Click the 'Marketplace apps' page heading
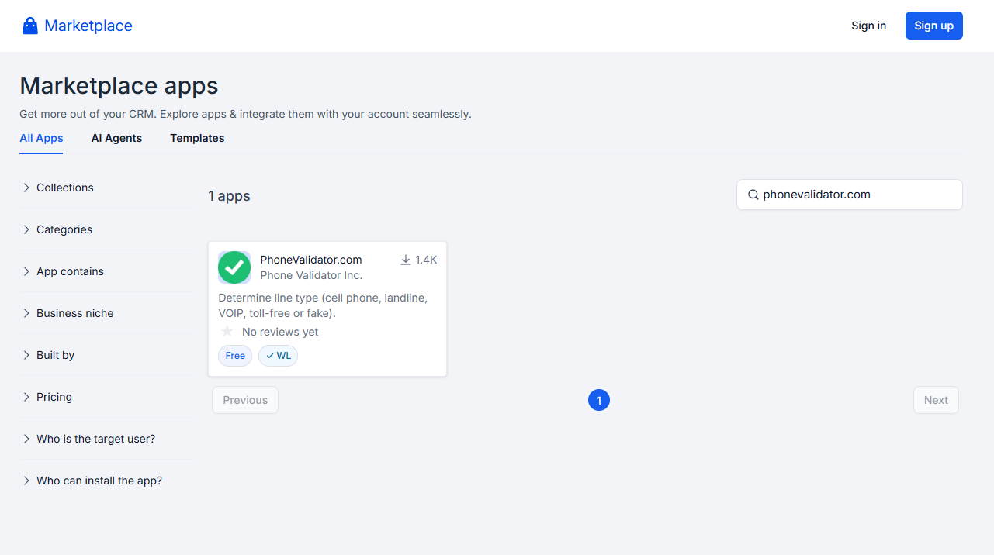The image size is (994, 555). pyautogui.click(x=119, y=85)
